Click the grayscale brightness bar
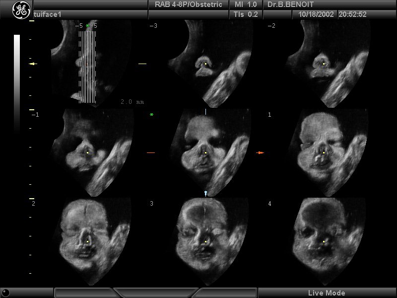 click(17, 83)
